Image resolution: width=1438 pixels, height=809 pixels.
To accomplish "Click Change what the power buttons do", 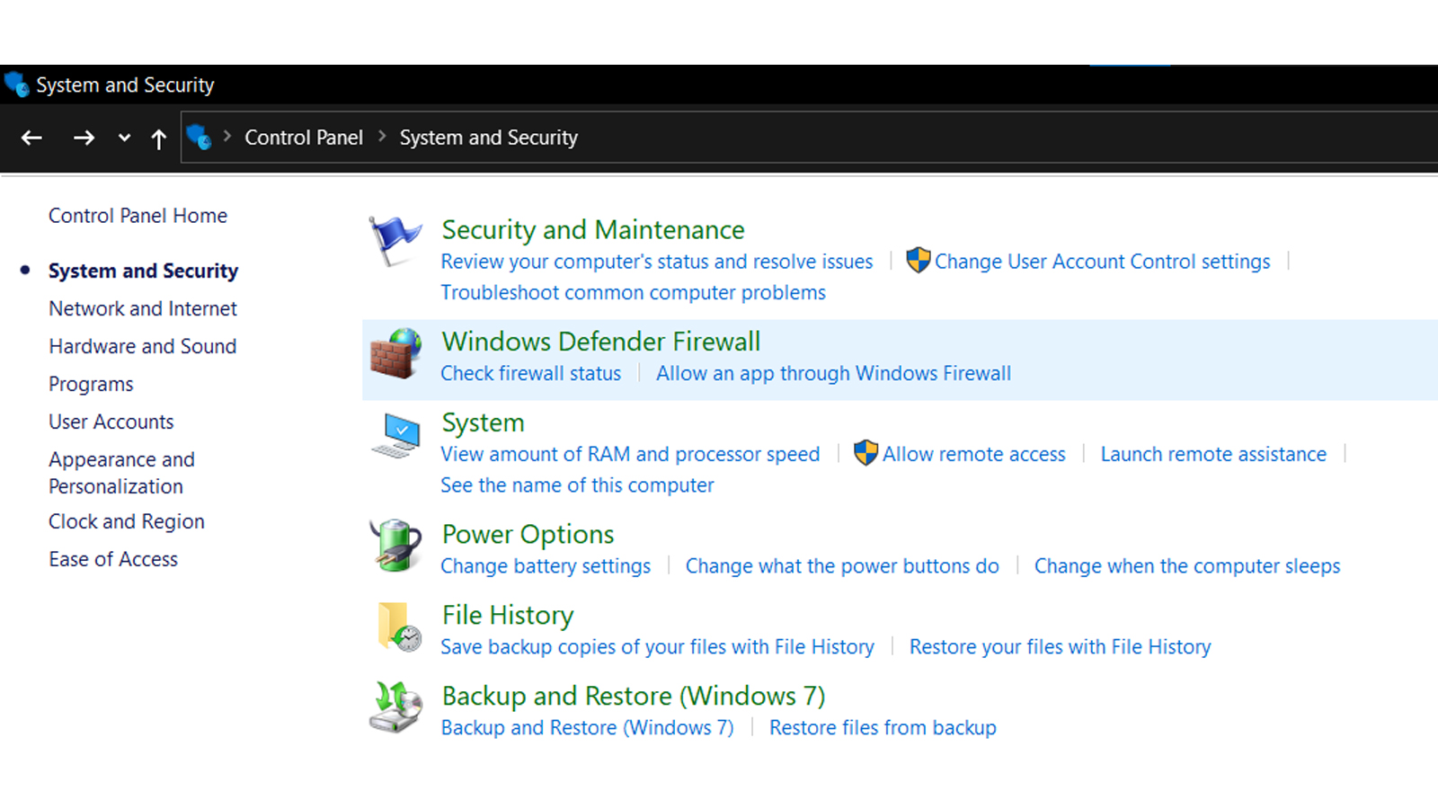I will [842, 566].
